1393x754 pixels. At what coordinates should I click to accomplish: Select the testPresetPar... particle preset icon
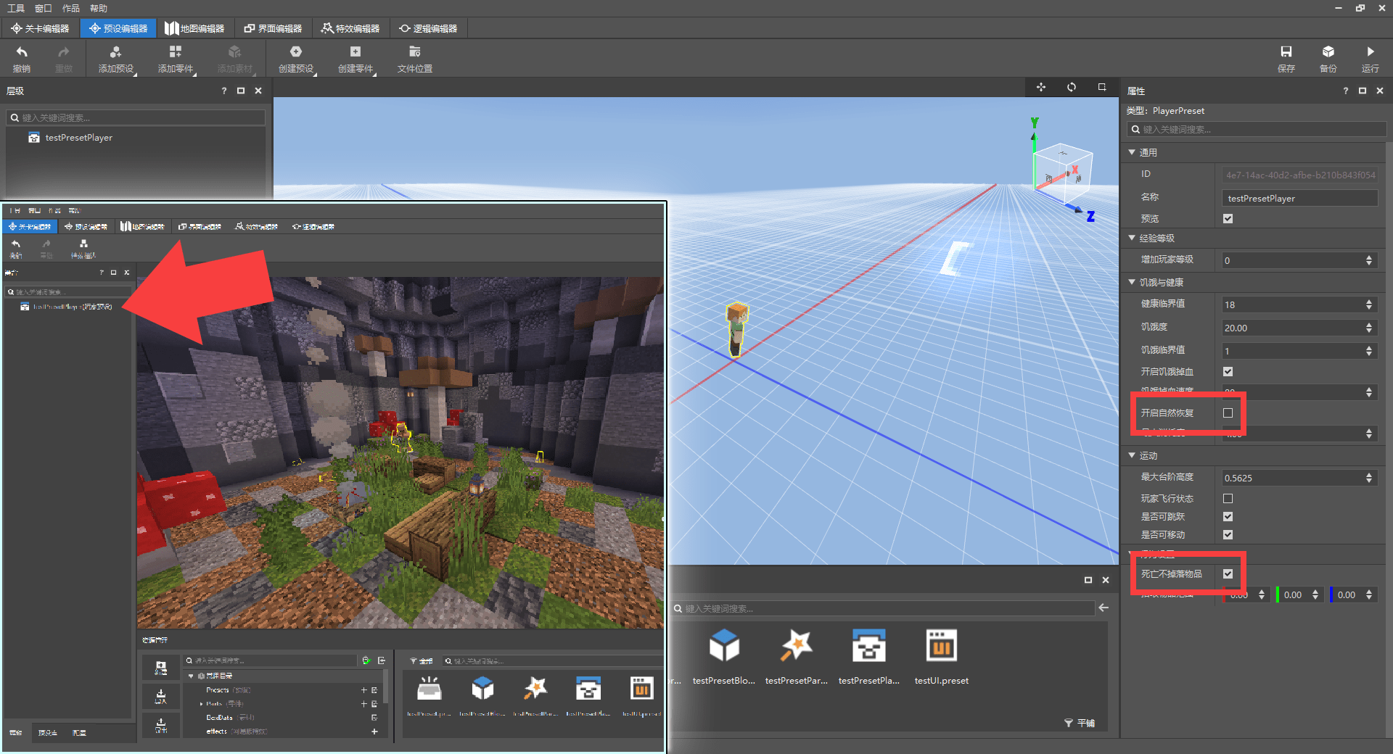click(796, 645)
